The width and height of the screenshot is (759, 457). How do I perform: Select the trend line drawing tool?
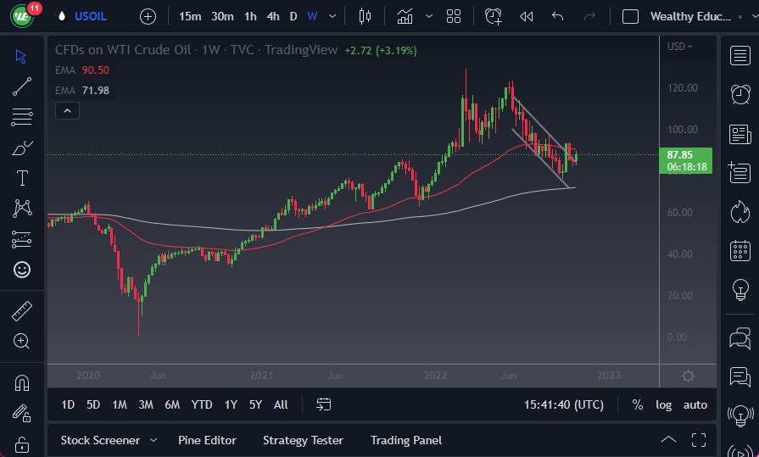22,86
